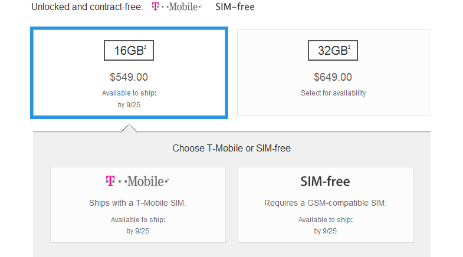Image resolution: width=463 pixels, height=257 pixels.
Task: Click the SIM-free label in top header
Action: pyautogui.click(x=235, y=7)
